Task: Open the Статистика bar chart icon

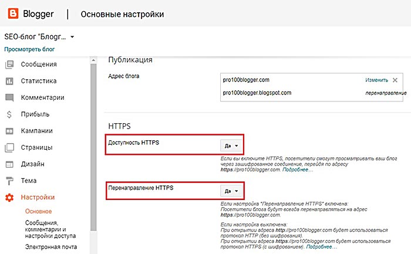Action: tap(9, 81)
